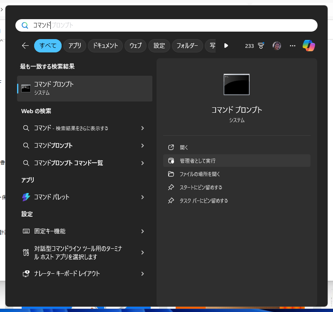333x312 pixels.
Task: Click the search magnifier icon in search box
Action: click(x=25, y=25)
